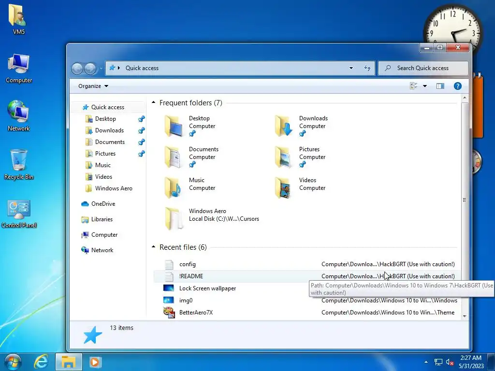Click File Explorer taskbar button

[x=69, y=362]
